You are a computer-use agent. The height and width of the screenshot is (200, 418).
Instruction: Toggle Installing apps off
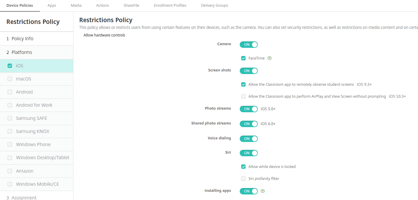point(248,191)
